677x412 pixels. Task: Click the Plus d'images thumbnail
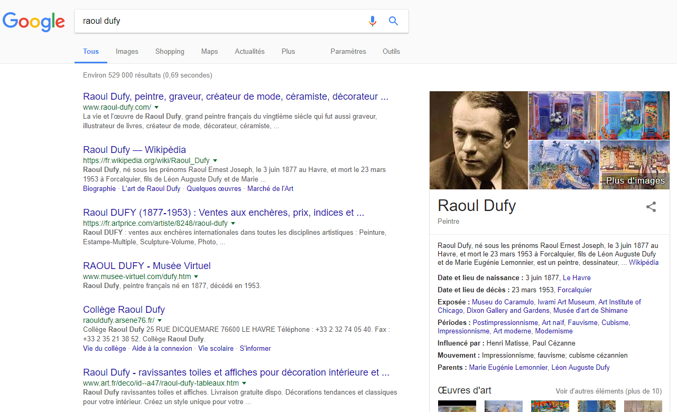[x=635, y=165]
